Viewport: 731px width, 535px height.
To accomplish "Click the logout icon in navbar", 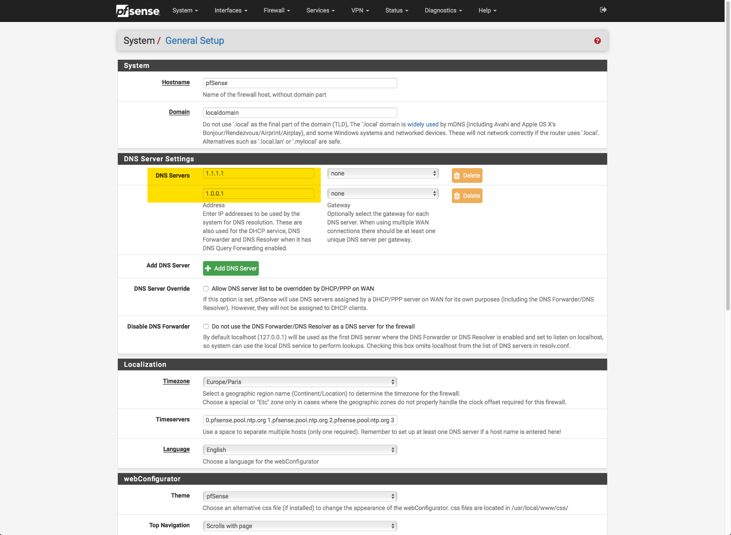I will [603, 10].
